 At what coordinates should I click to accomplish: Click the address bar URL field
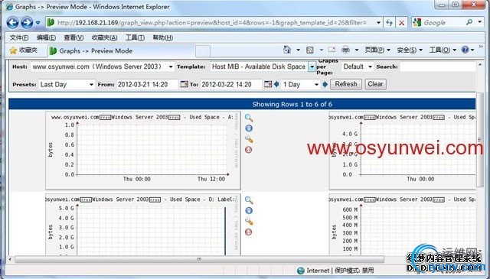[210, 23]
